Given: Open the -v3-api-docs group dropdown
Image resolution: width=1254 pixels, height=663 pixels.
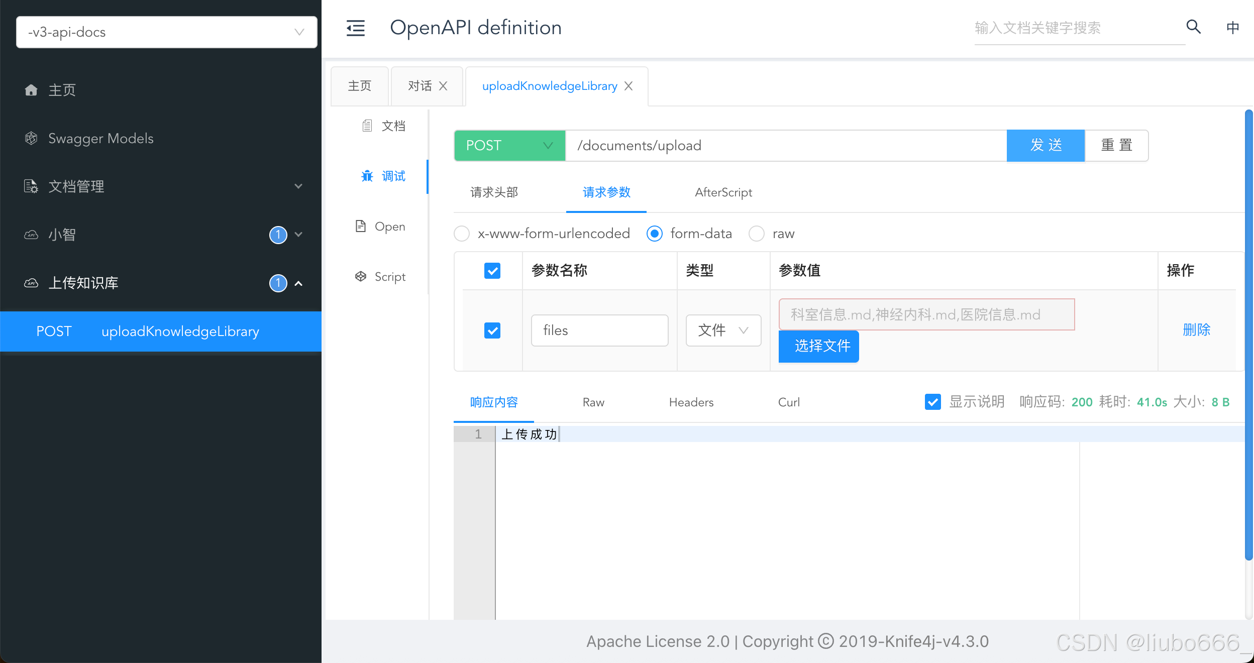Looking at the screenshot, I should point(166,32).
